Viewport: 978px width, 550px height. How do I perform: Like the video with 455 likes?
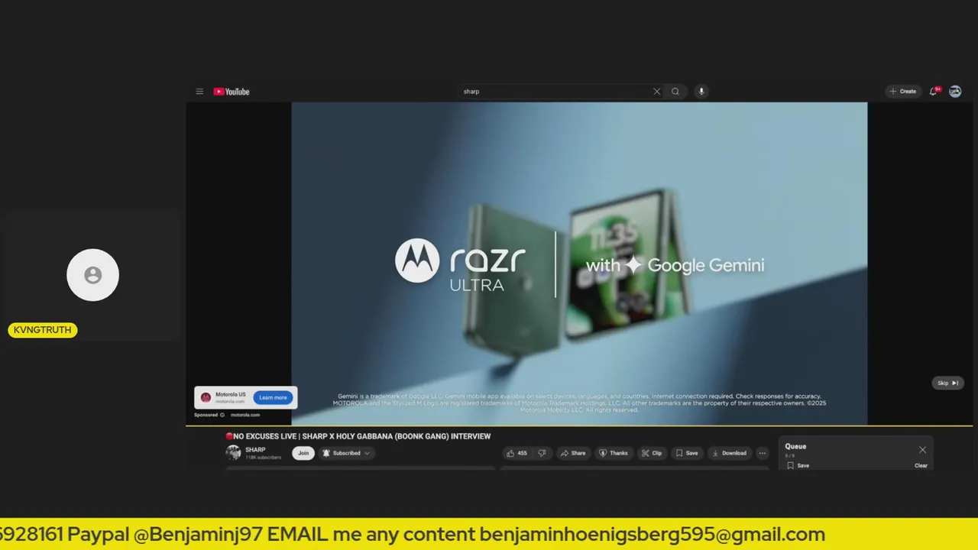coord(517,453)
